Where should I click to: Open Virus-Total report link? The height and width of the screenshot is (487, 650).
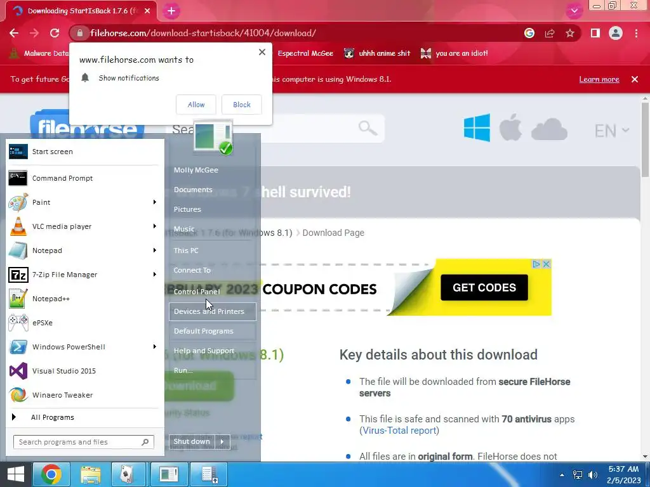coord(400,431)
